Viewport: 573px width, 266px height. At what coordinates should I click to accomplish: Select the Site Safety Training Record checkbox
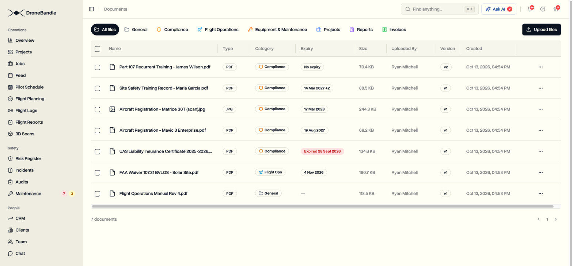tap(98, 88)
